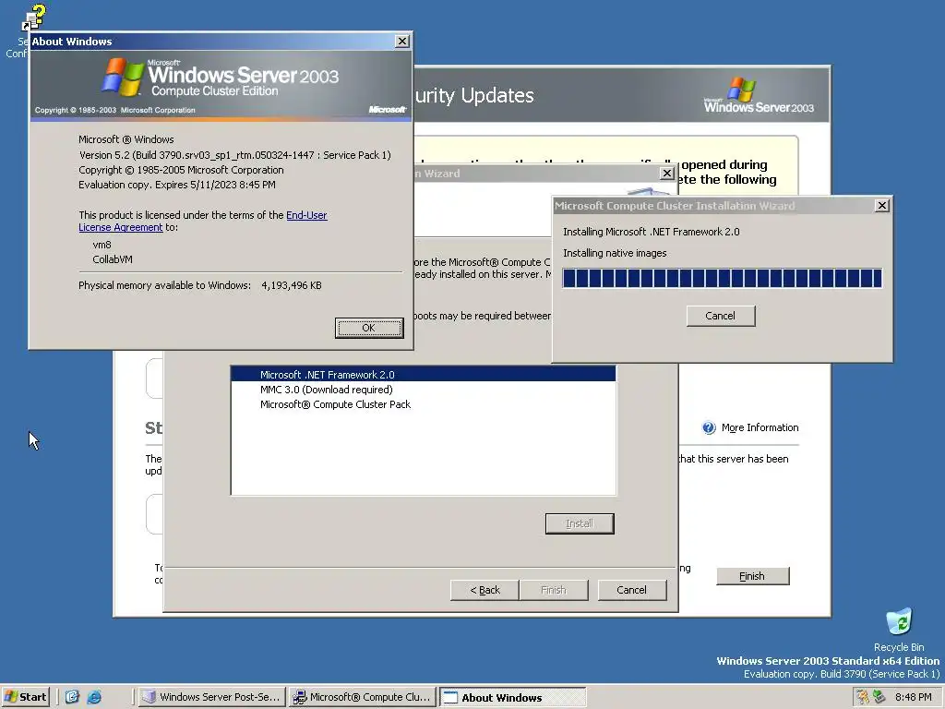The image size is (945, 709).
Task: Click the physical memory value 4,193,496 KB
Action: coord(291,285)
